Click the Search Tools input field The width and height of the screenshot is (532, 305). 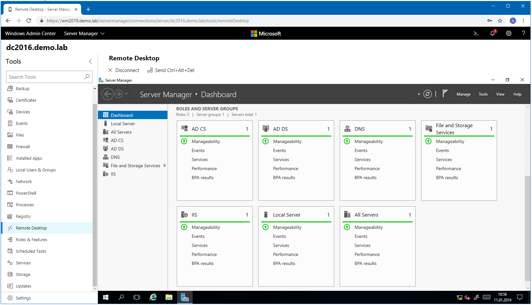pyautogui.click(x=45, y=77)
